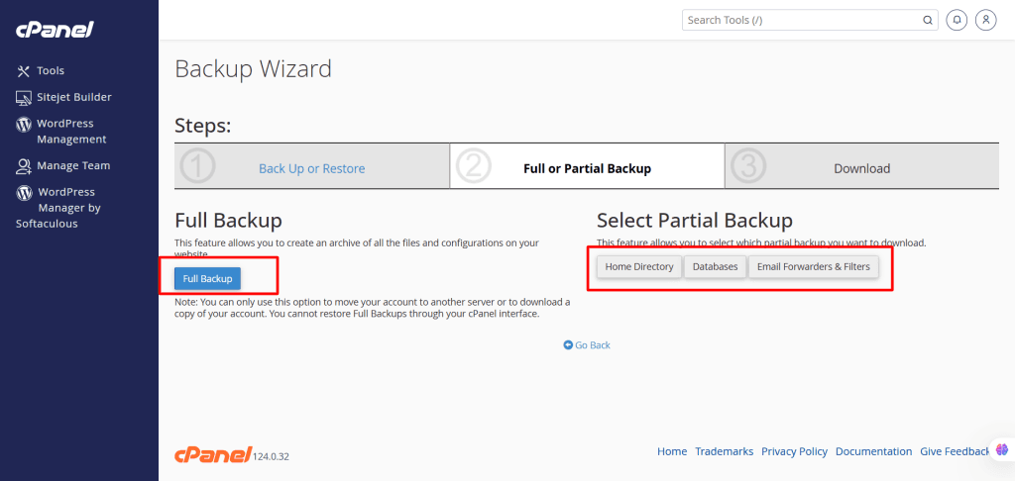Open the Tools icon in sidebar
This screenshot has height=481, width=1015.
[24, 71]
